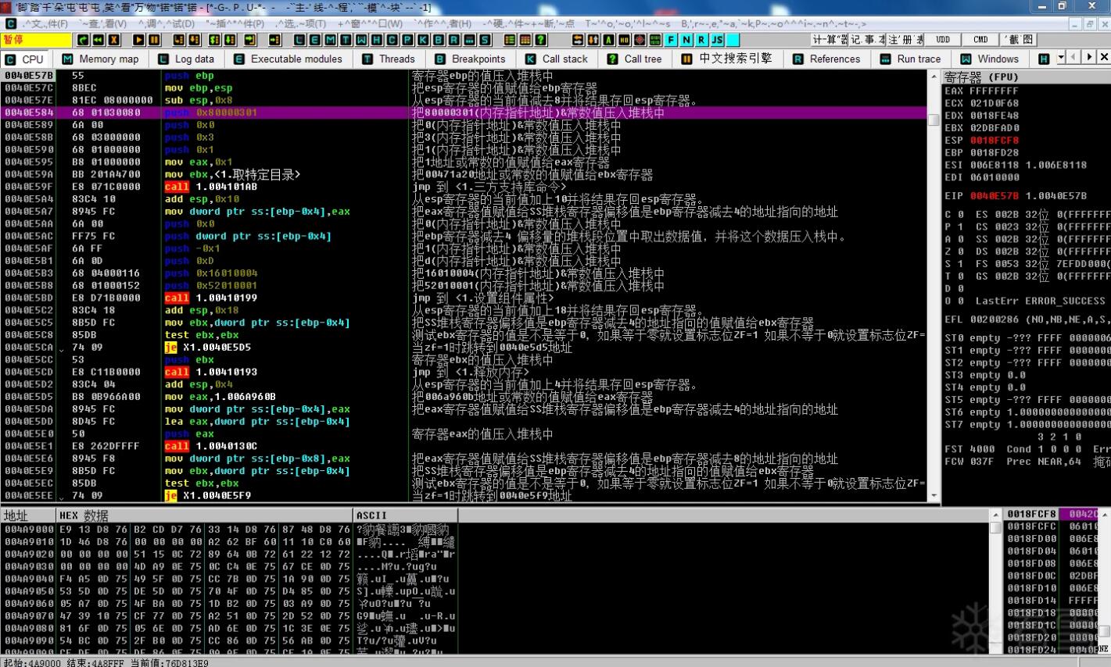Click the Trace over toolbar icon
Screen dimensions: 1111x667
[231, 40]
